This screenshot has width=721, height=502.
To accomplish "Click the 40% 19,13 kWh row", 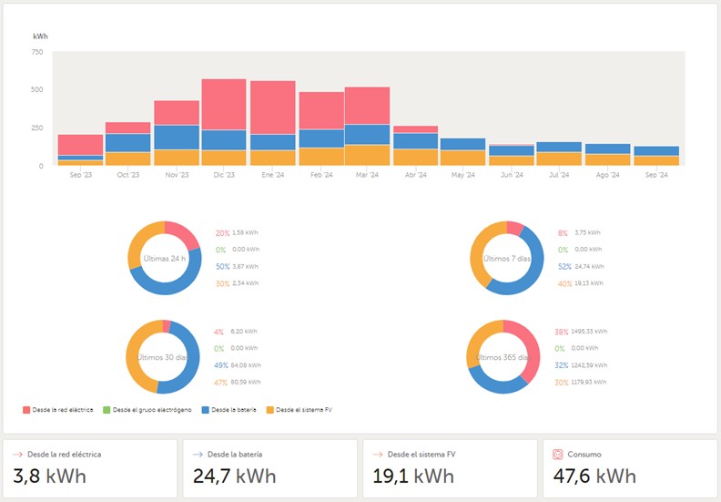I will pos(581,283).
